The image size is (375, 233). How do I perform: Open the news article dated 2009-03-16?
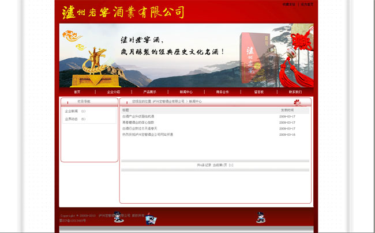tap(148, 135)
